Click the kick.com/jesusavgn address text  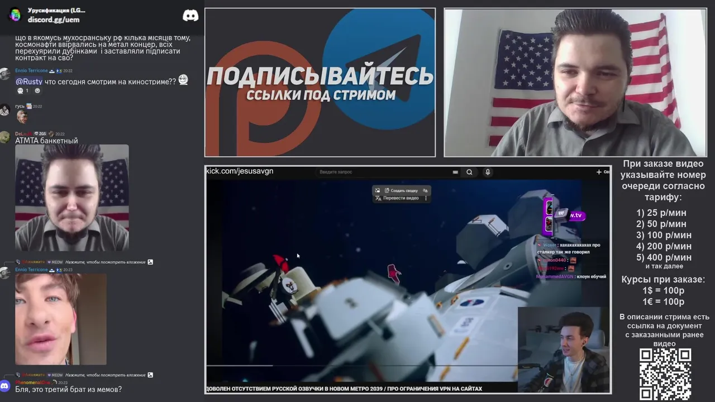click(240, 171)
